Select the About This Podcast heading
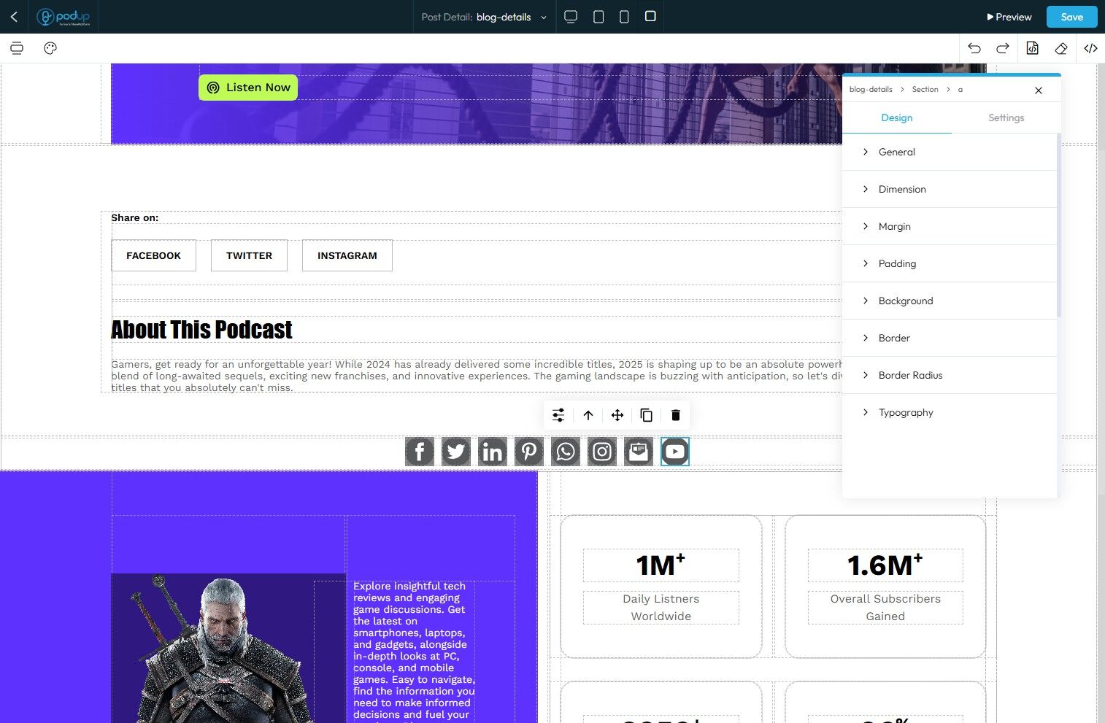Image resolution: width=1105 pixels, height=723 pixels. (x=201, y=330)
